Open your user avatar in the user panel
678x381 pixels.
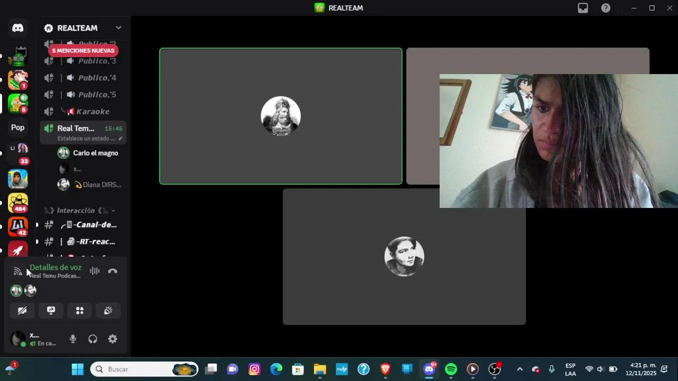tap(19, 339)
